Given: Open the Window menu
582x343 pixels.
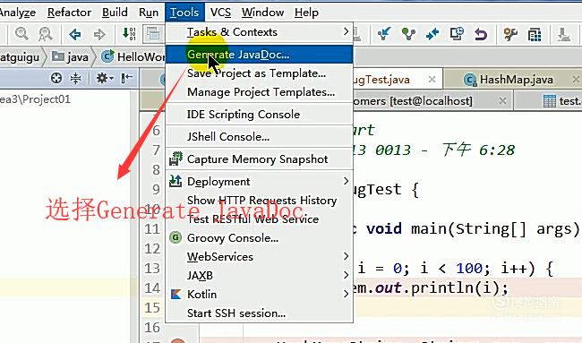Looking at the screenshot, I should (x=262, y=13).
